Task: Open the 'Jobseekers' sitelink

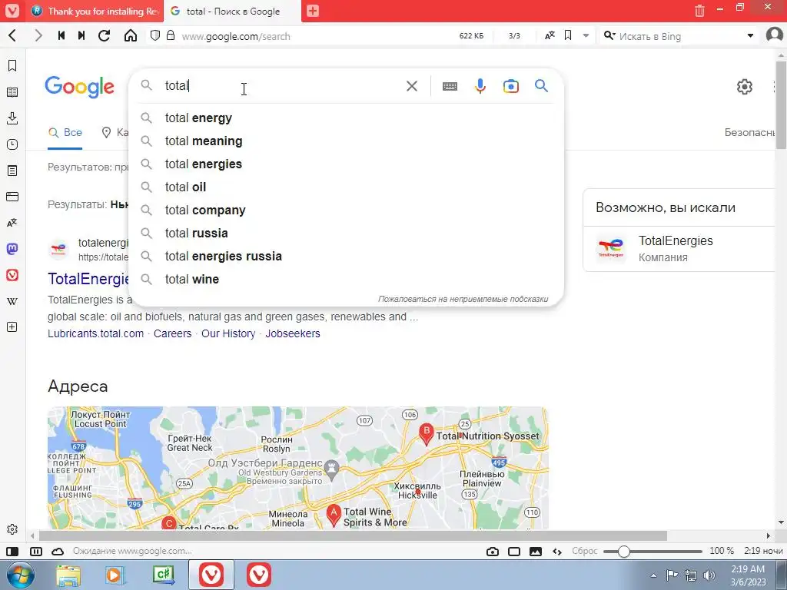Action: (293, 333)
